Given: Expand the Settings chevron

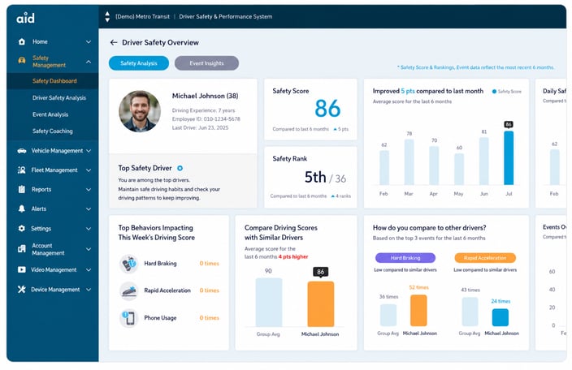Looking at the screenshot, I should point(89,229).
